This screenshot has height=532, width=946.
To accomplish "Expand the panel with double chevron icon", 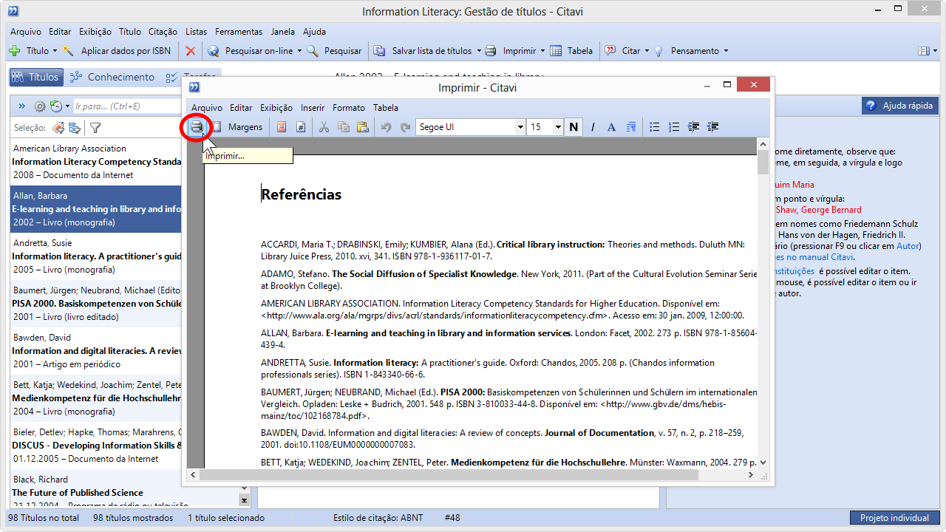I will pyautogui.click(x=22, y=106).
